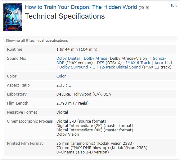The height and width of the screenshot is (160, 180).
Task: Click the DeLuxe, Hollywood laboratory text
Action: point(84,94)
